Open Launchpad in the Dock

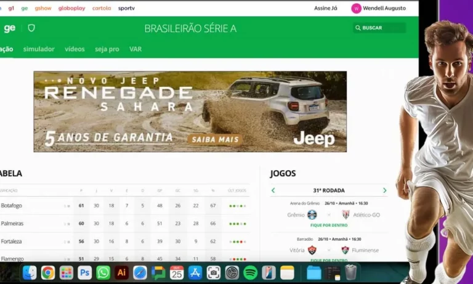(67, 272)
